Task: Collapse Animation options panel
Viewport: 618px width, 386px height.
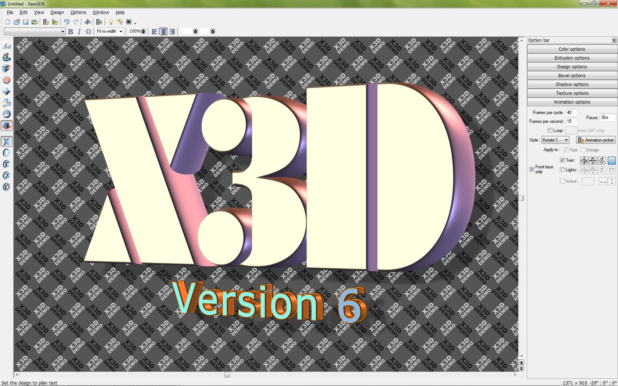Action: click(x=572, y=102)
